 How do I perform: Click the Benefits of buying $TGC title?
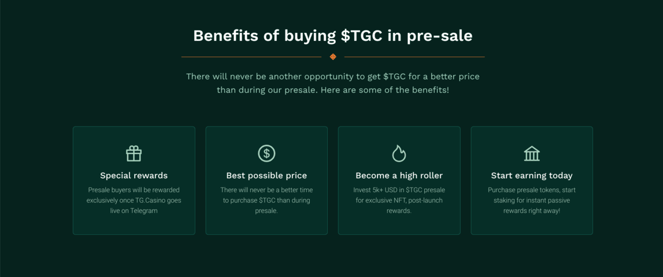coord(333,36)
